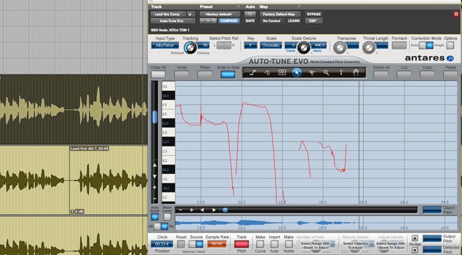
Task: Open the Auto-Tune Evo plug-in selector
Action: tap(173, 21)
